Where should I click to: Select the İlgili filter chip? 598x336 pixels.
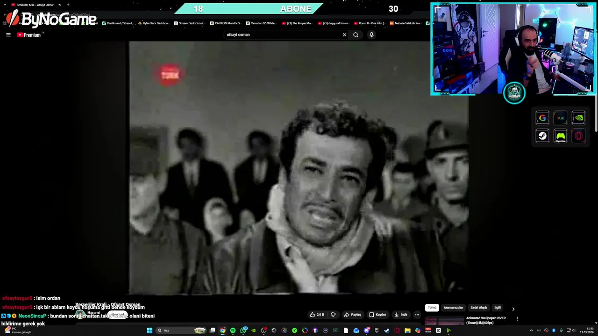pos(498,308)
